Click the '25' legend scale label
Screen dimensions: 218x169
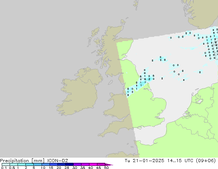point(67,168)
